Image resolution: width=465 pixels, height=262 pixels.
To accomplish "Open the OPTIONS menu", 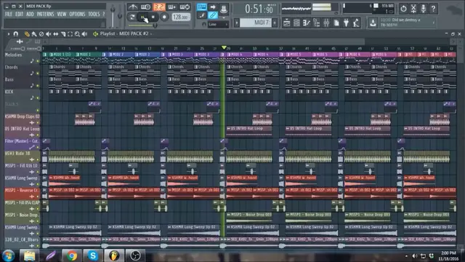I will (77, 15).
